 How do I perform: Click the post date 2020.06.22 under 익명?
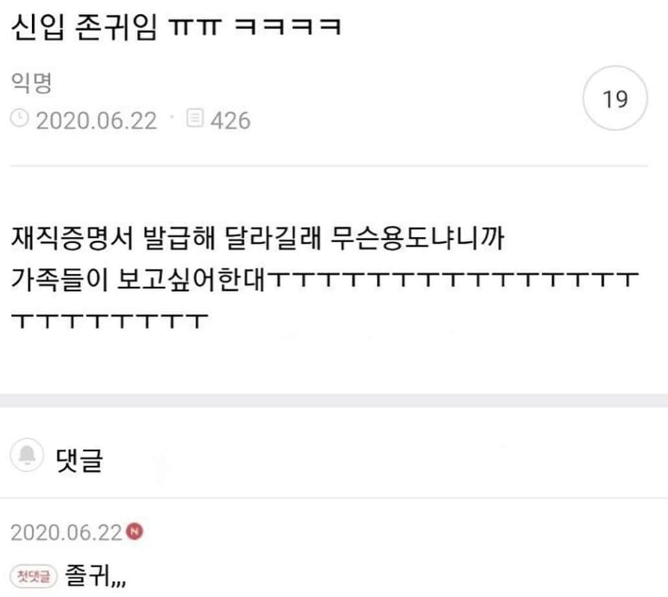pos(96,120)
